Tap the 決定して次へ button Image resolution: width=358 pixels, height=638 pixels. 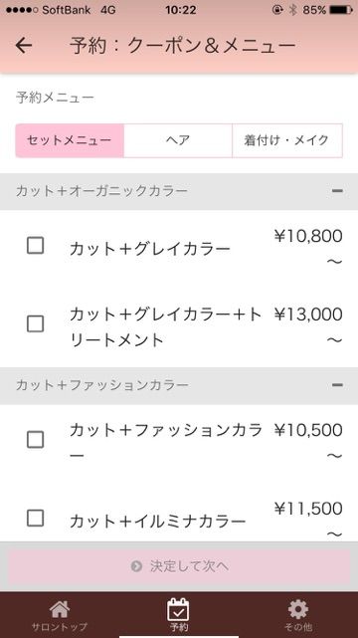pos(179,566)
